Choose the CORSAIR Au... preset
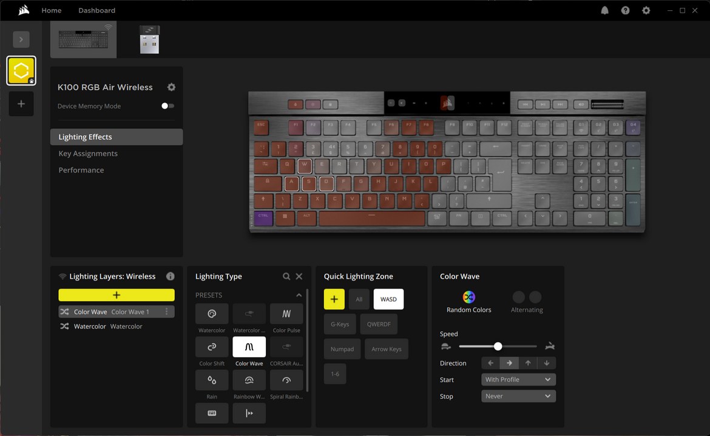The image size is (710, 436). click(x=286, y=347)
